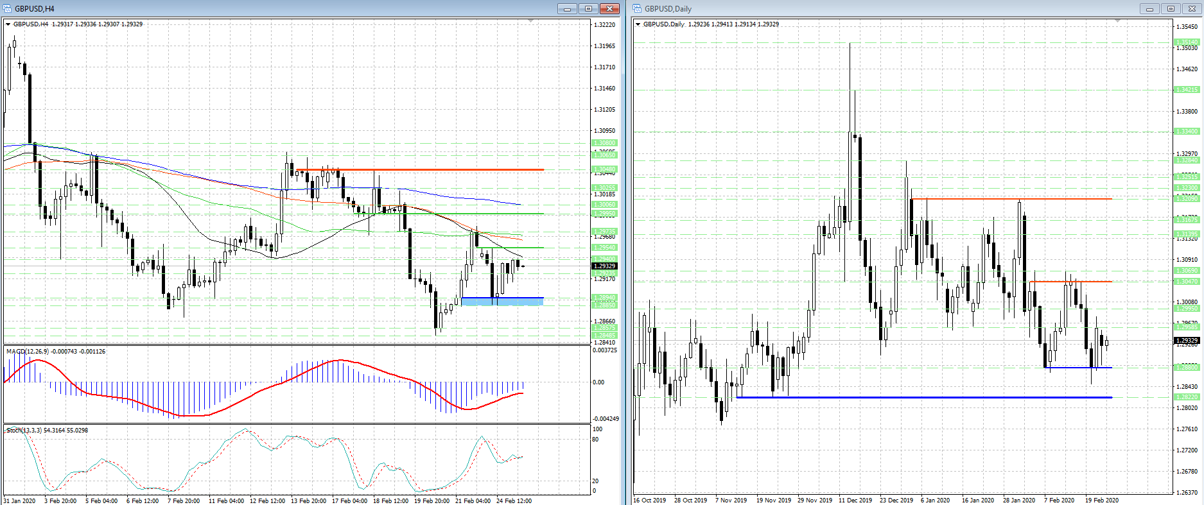The width and height of the screenshot is (1204, 505).
Task: Select the orange line at 1.32090 on Daily
Action: point(1012,199)
